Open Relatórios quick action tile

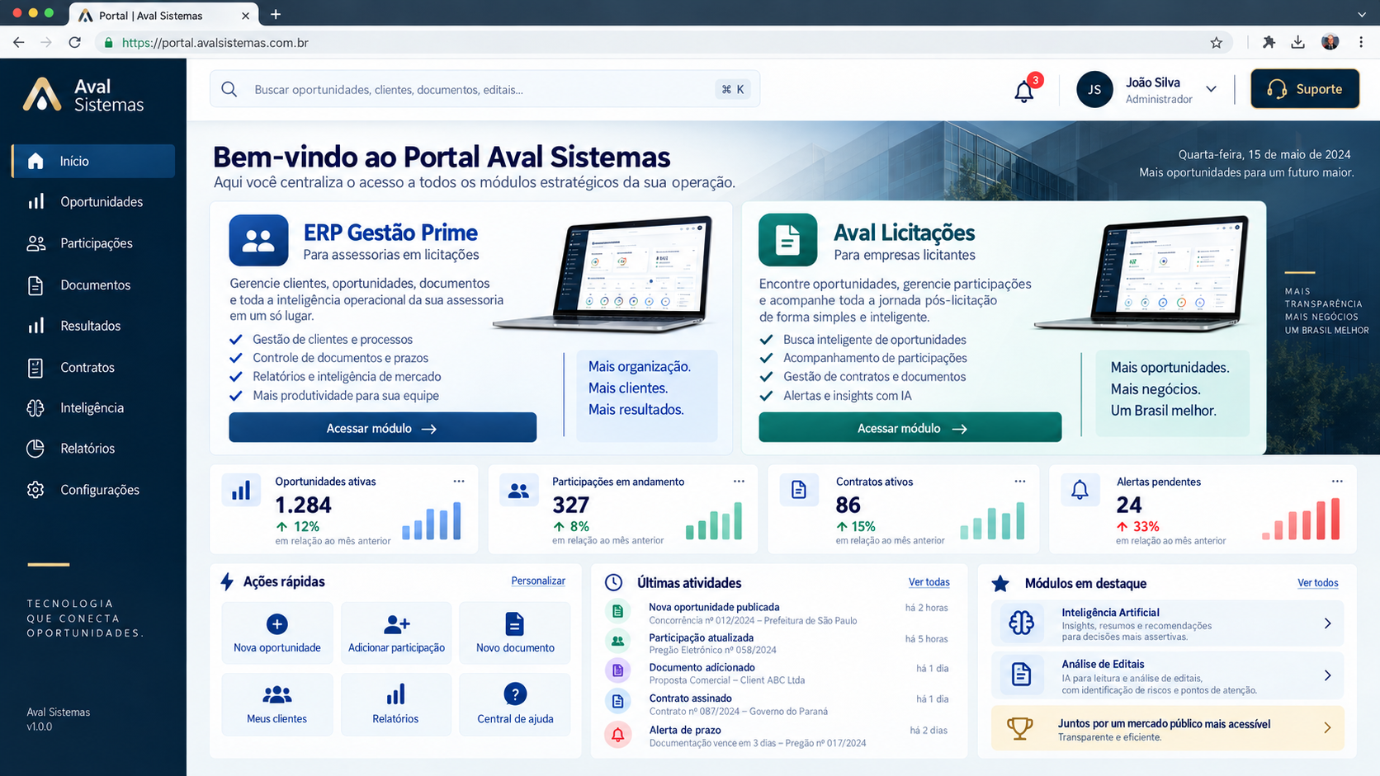click(x=395, y=704)
